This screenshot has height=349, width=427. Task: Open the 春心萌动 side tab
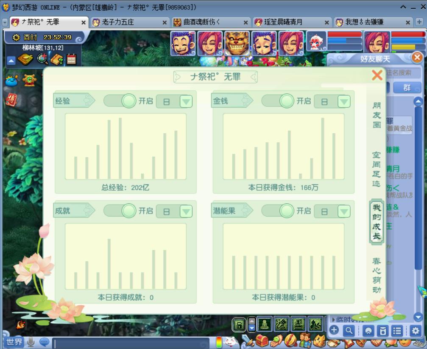pyautogui.click(x=377, y=275)
